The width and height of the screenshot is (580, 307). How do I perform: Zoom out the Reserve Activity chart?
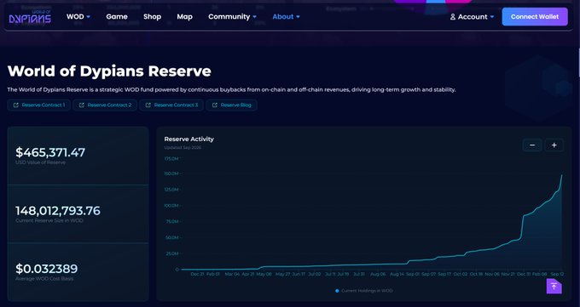pyautogui.click(x=532, y=145)
